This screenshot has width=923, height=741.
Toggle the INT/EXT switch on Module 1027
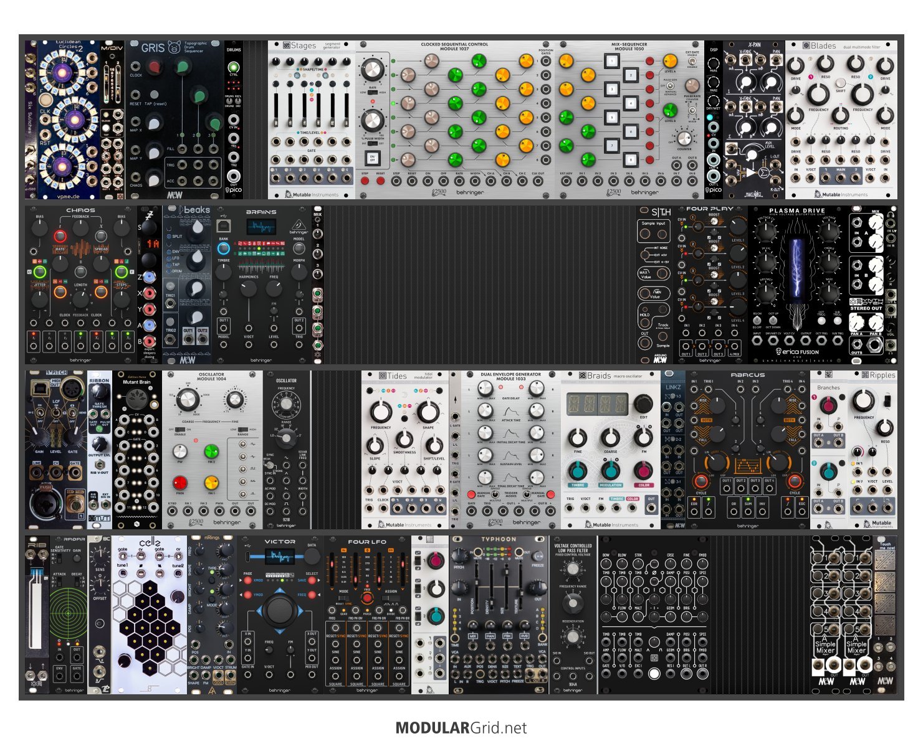click(372, 143)
